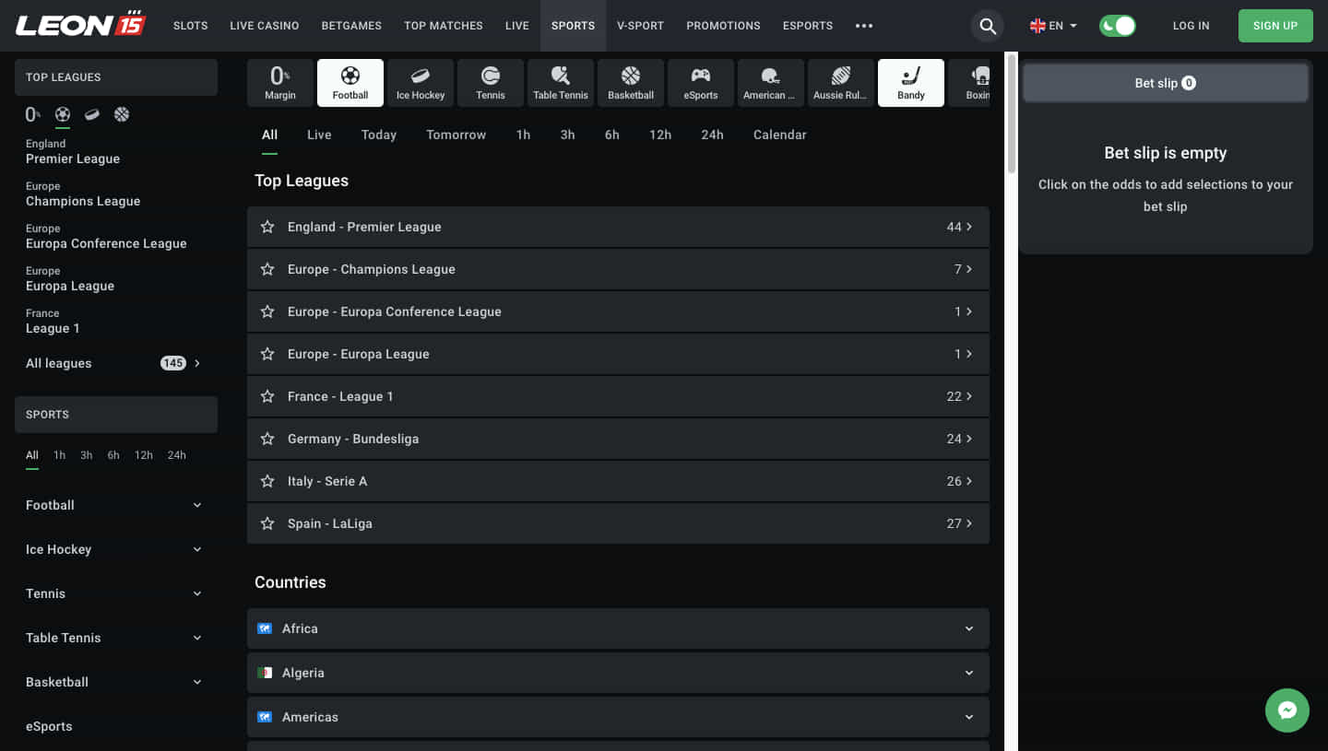Select the Aussie Rules sport tile
The height and width of the screenshot is (751, 1328).
841,83
